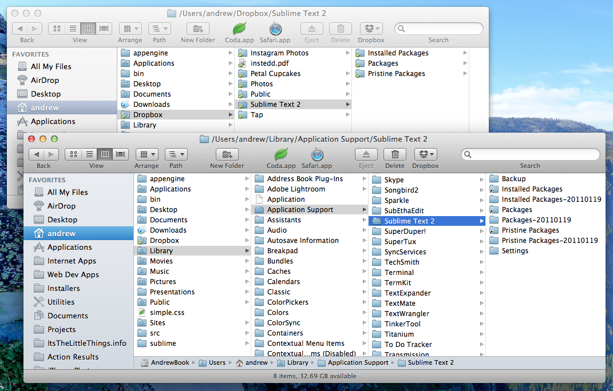Open the Arrange dropdown in back window
The height and width of the screenshot is (391, 613).
click(x=130, y=29)
